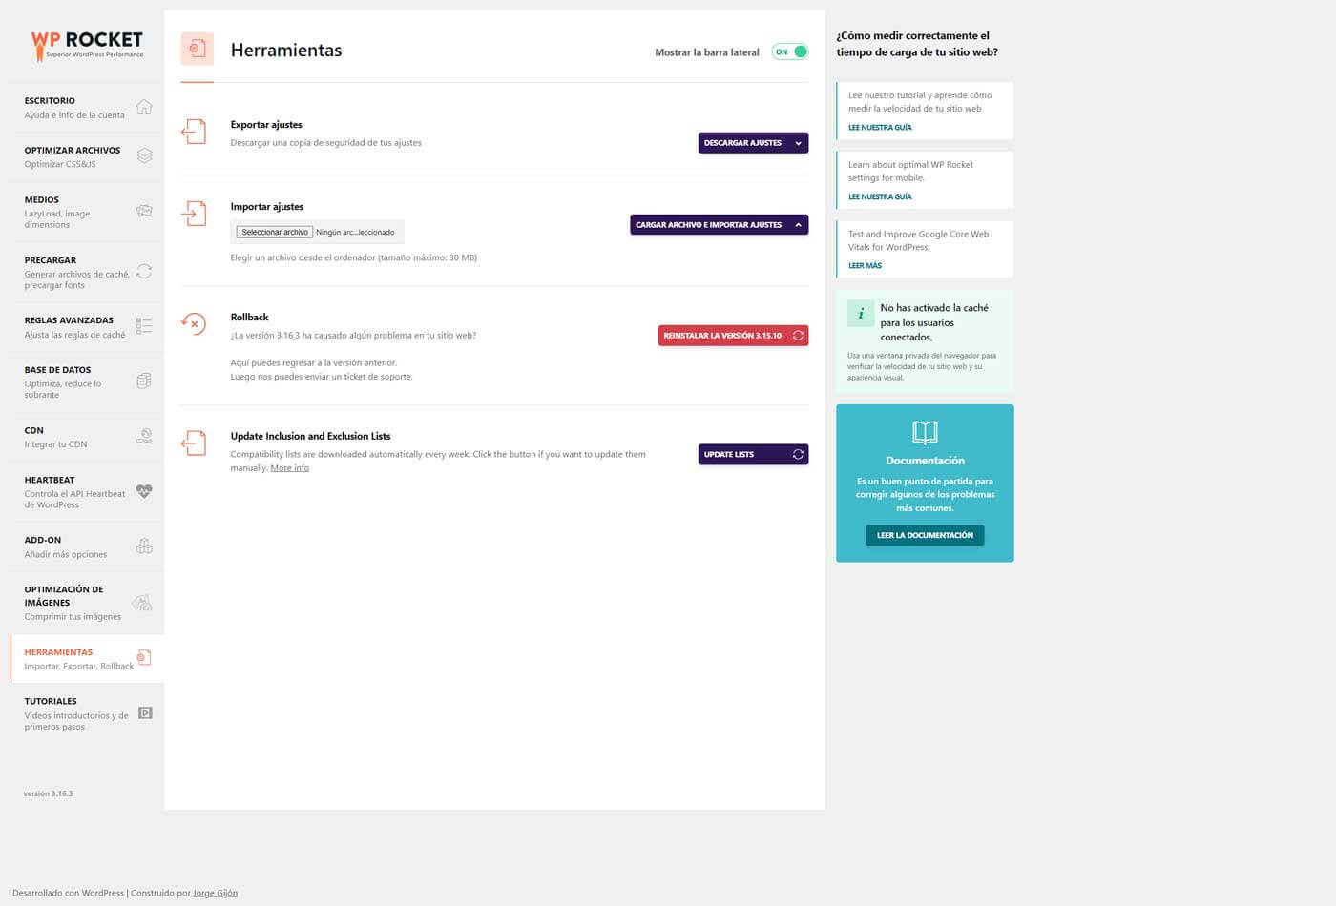Click the 'versión 3.16.3' text
The height and width of the screenshot is (906, 1336).
[48, 793]
